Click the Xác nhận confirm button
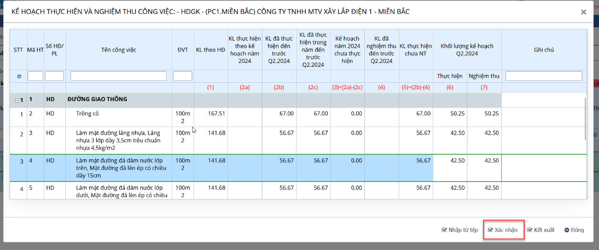This screenshot has height=250, width=599. pos(503,230)
